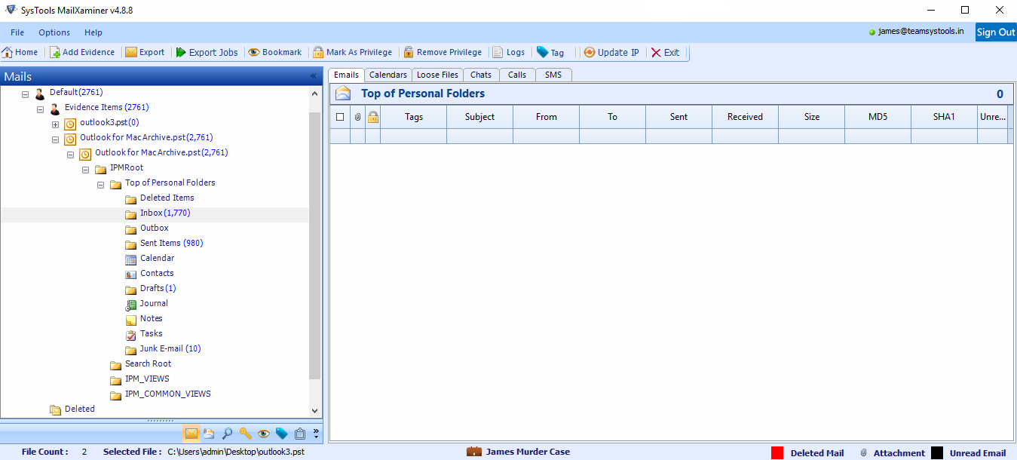Click the Bookmark eye toolbar button
This screenshot has height=460, width=1017.
point(274,53)
